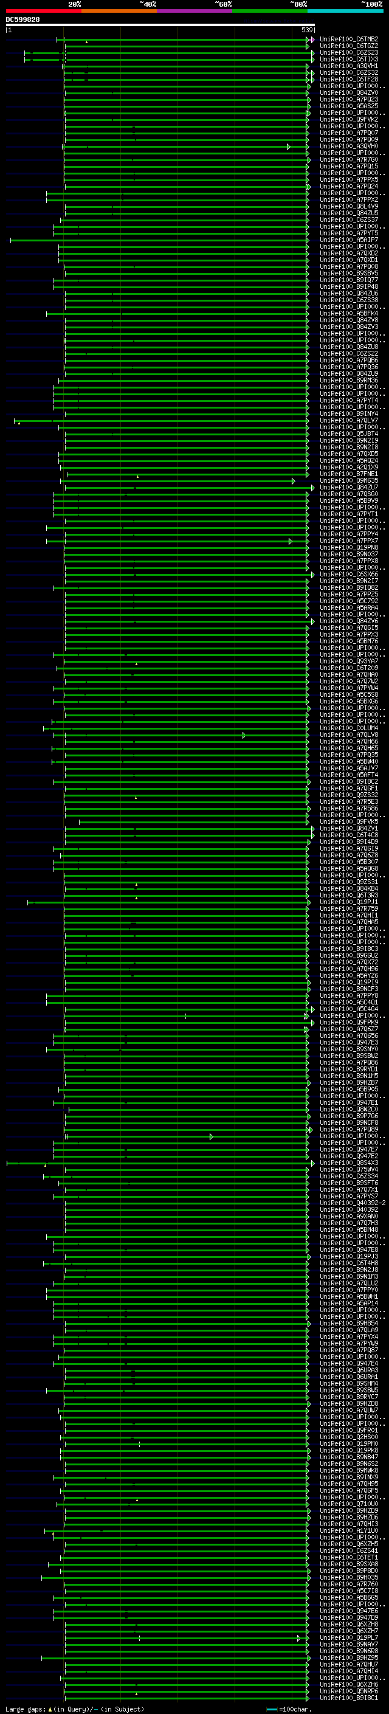This screenshot has width=389, height=1714.
Task: Click the hit label UniRef100_C6TGZ2
Action: pyautogui.click(x=349, y=46)
